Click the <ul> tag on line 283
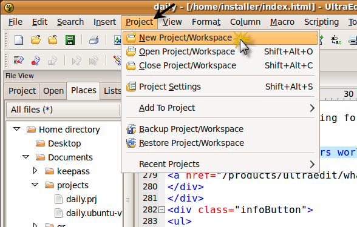 pyautogui.click(x=180, y=221)
